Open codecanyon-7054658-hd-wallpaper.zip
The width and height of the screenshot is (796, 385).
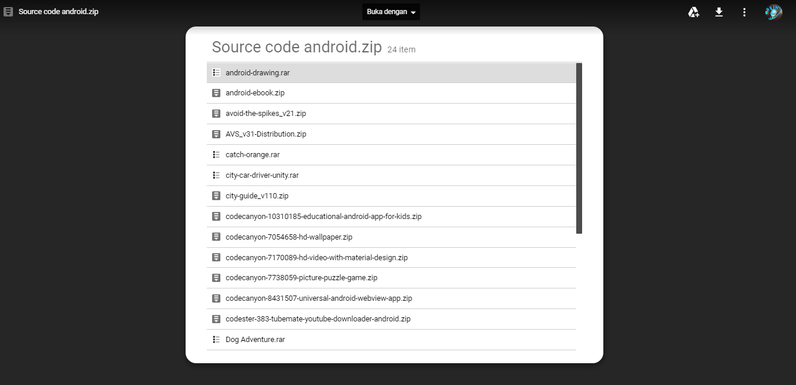pos(289,237)
